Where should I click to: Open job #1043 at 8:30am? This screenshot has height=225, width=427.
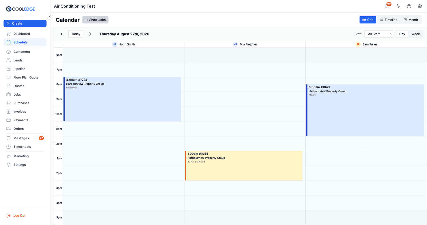point(365,110)
